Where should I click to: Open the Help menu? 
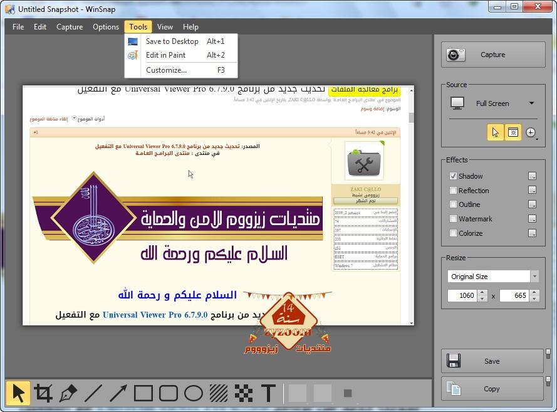click(x=190, y=27)
